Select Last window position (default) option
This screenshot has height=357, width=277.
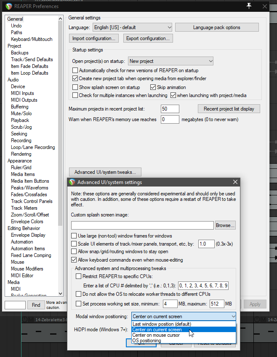click(184, 324)
